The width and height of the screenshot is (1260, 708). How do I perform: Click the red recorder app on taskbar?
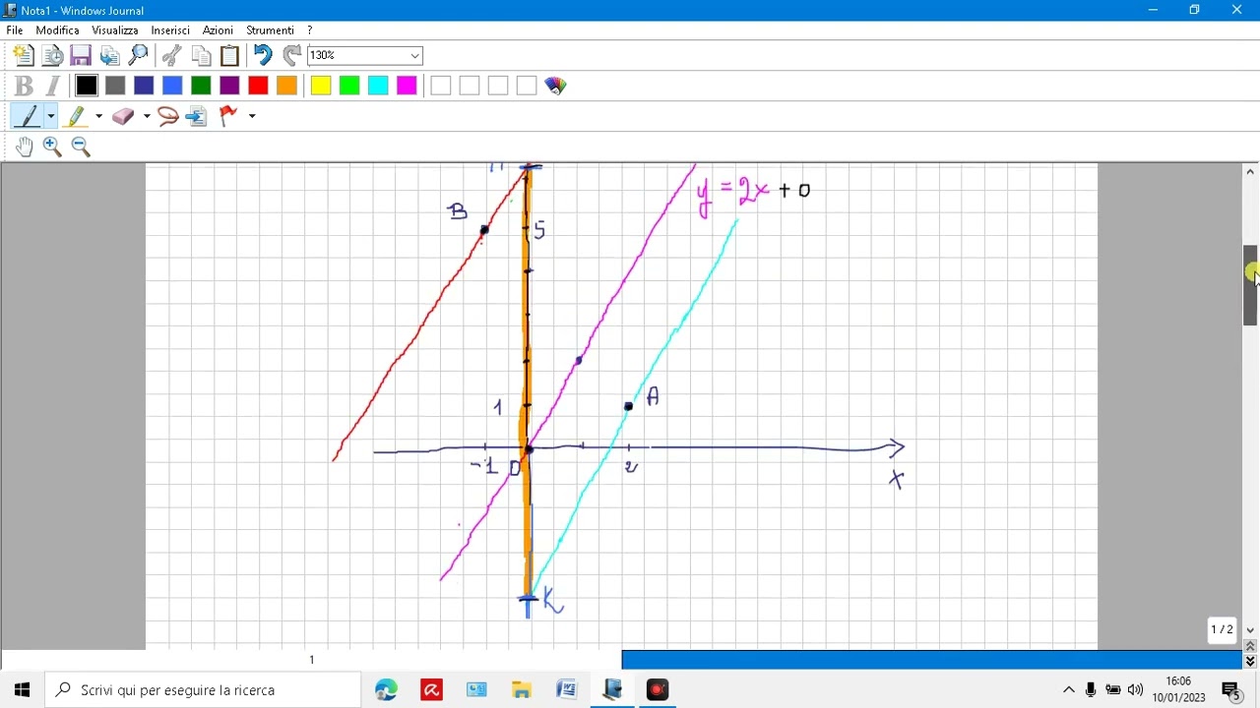658,690
